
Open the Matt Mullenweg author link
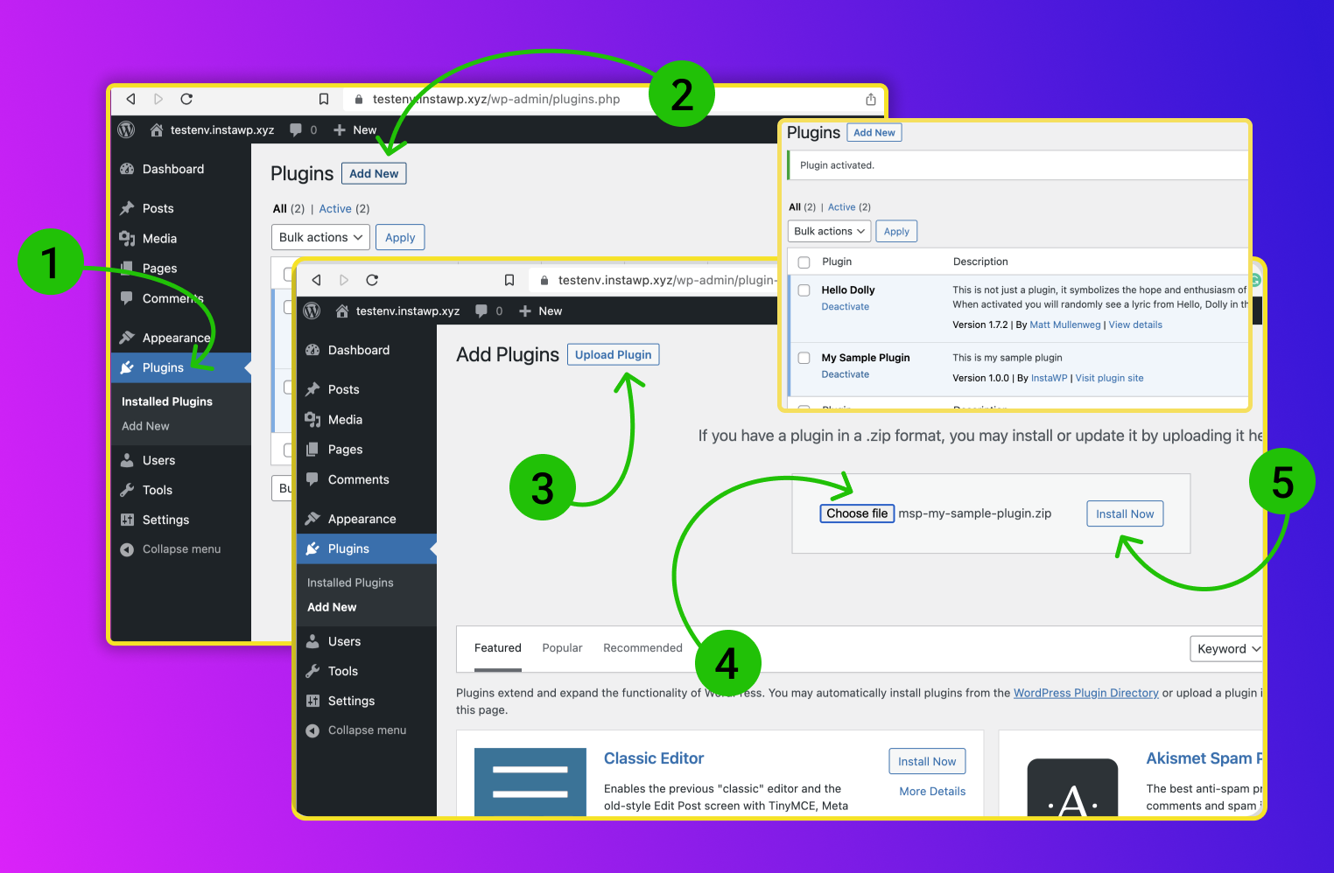pos(1065,325)
